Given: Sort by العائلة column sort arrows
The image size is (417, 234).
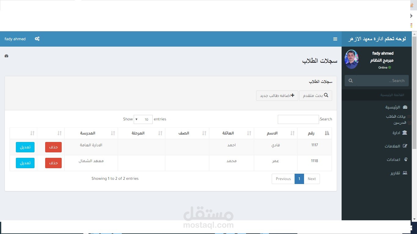Looking at the screenshot, I should [x=249, y=133].
